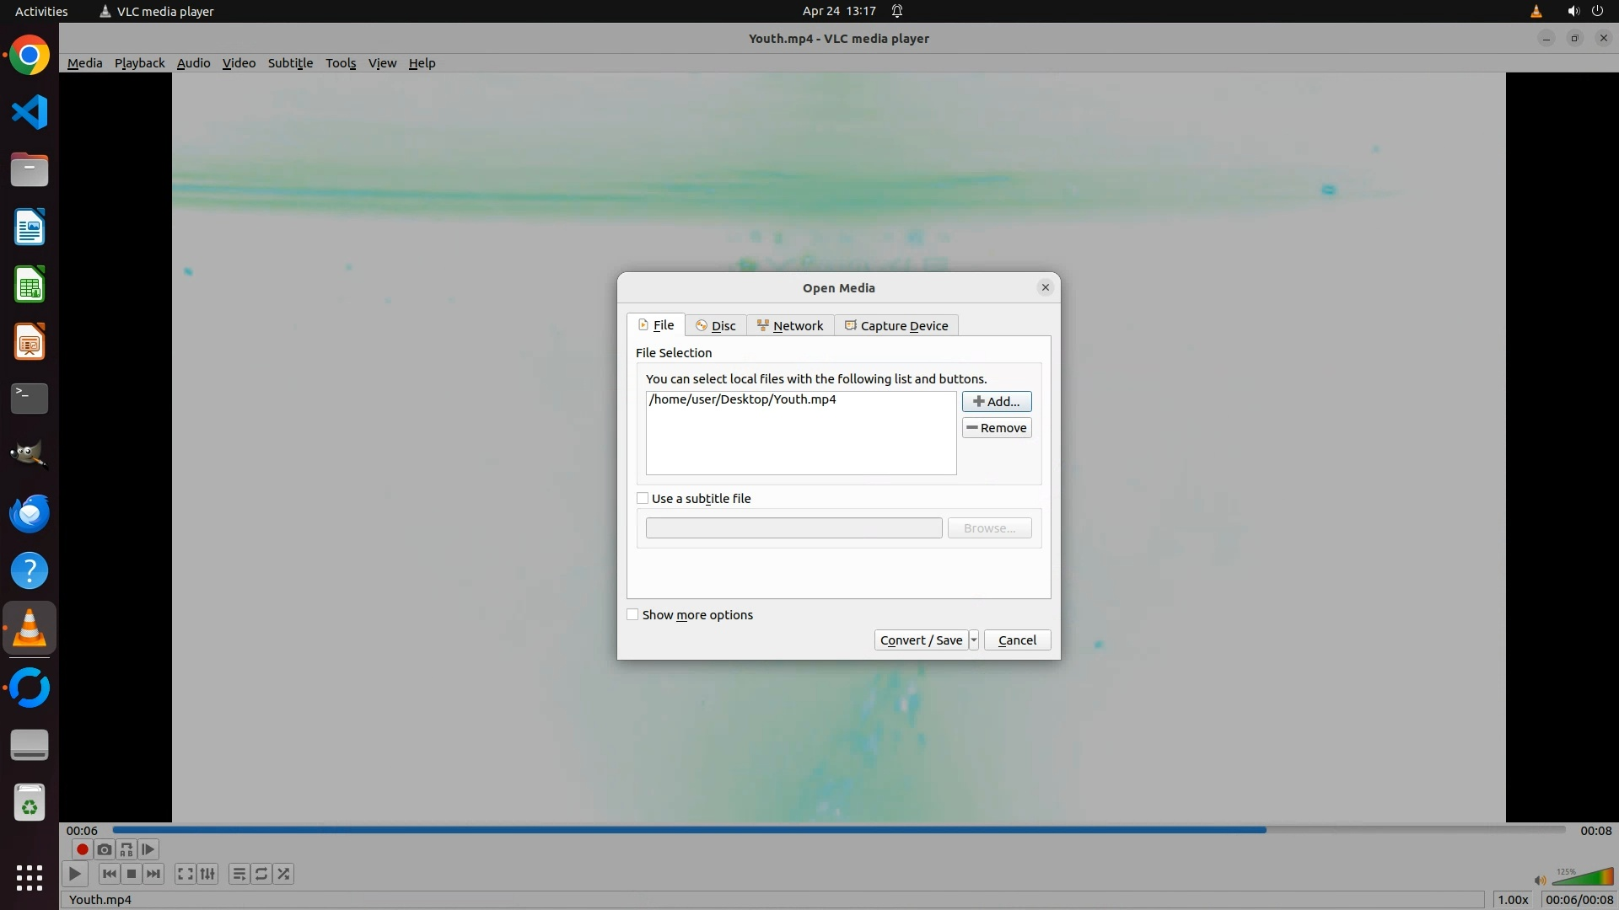Expand the Convert / Save dropdown arrow

point(974,640)
